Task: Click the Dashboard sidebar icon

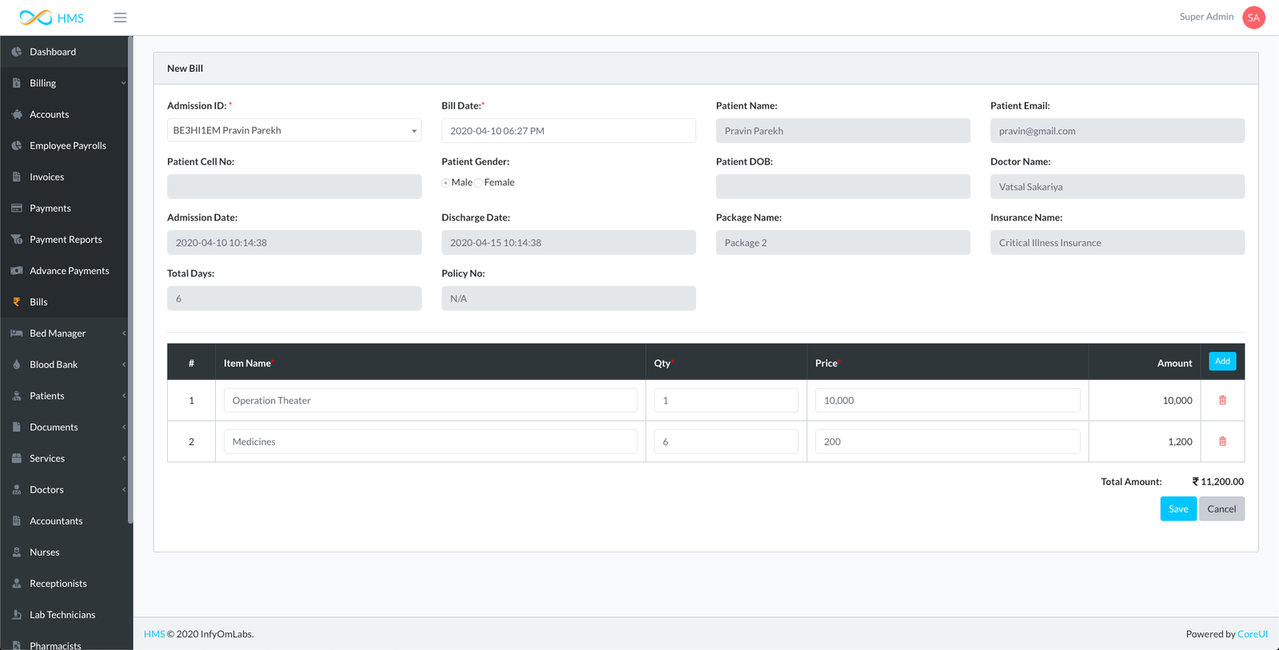Action: click(17, 52)
